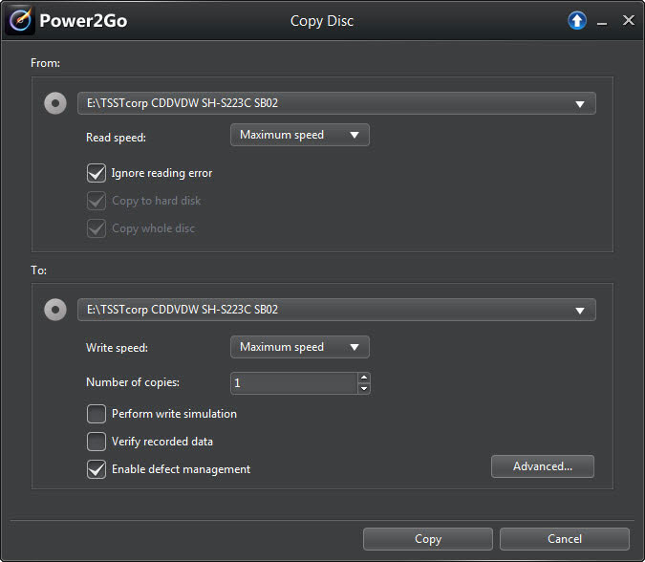Click the source drive disc icon
This screenshot has height=562, width=645.
[x=55, y=103]
